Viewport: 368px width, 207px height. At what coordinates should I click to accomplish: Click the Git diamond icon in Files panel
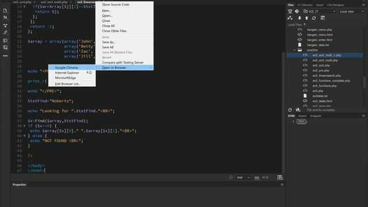tap(297, 11)
